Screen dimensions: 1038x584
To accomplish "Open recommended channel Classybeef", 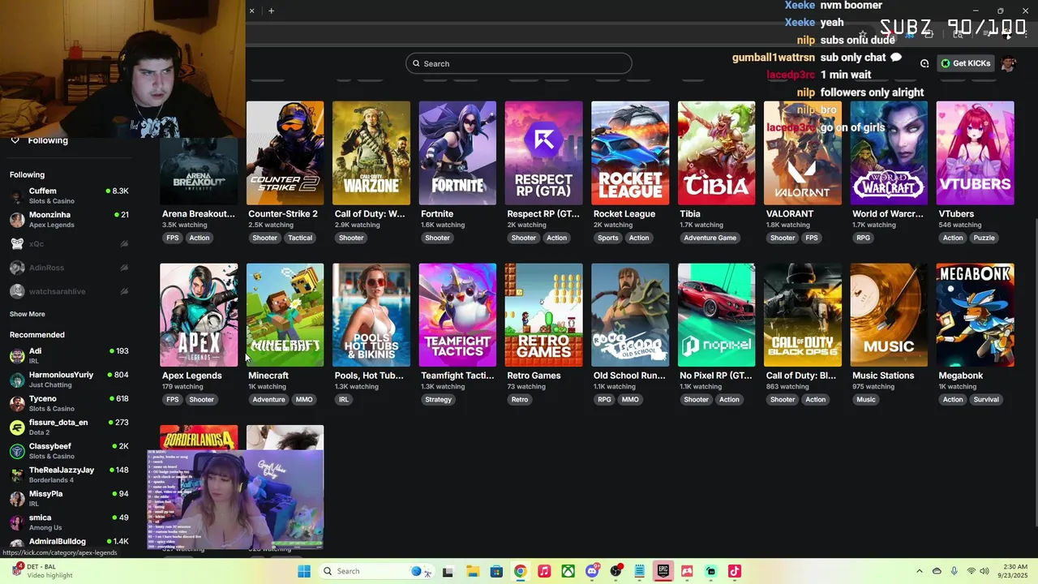I will point(69,451).
